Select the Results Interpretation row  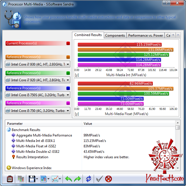point(90,157)
